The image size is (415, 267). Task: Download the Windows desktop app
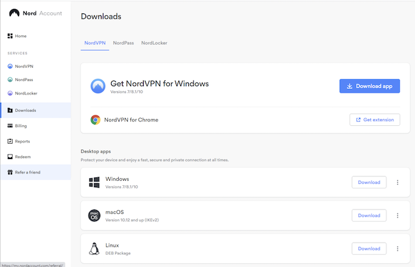point(369,182)
